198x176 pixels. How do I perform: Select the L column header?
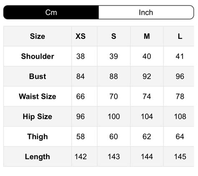click(180, 36)
